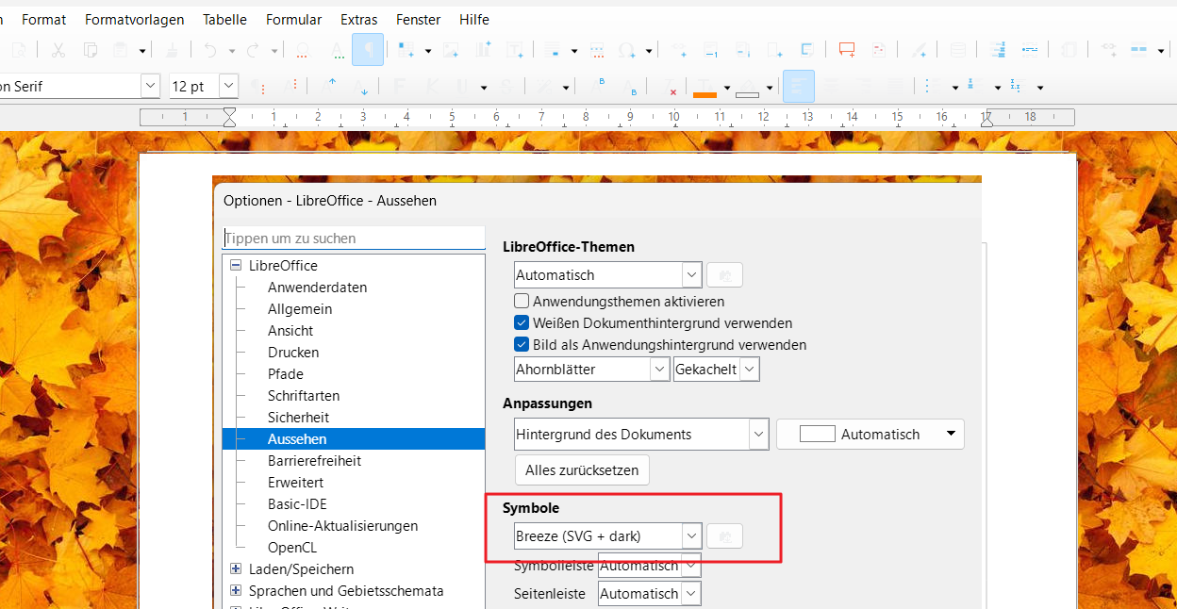Uncheck Weißen Dokumenthintergrund verwenden
This screenshot has height=609, width=1177.
522,323
